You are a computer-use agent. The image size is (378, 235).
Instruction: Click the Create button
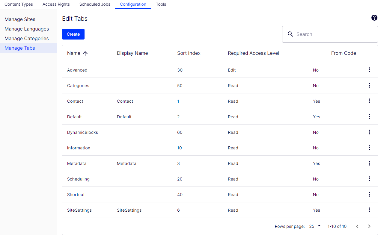click(x=73, y=34)
